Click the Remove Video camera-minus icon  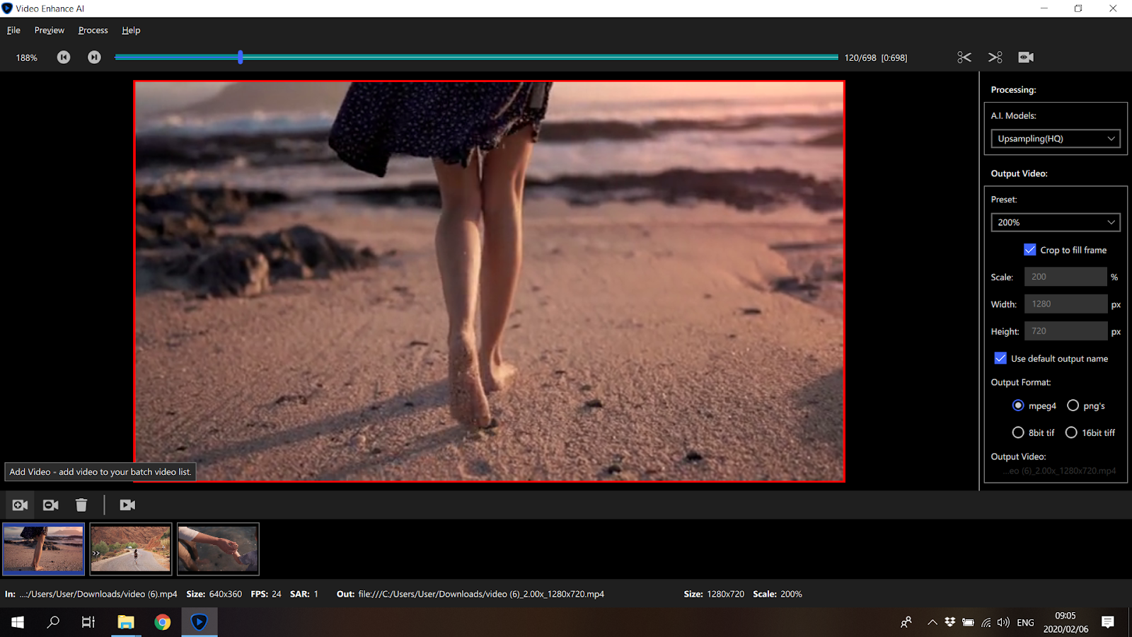50,505
